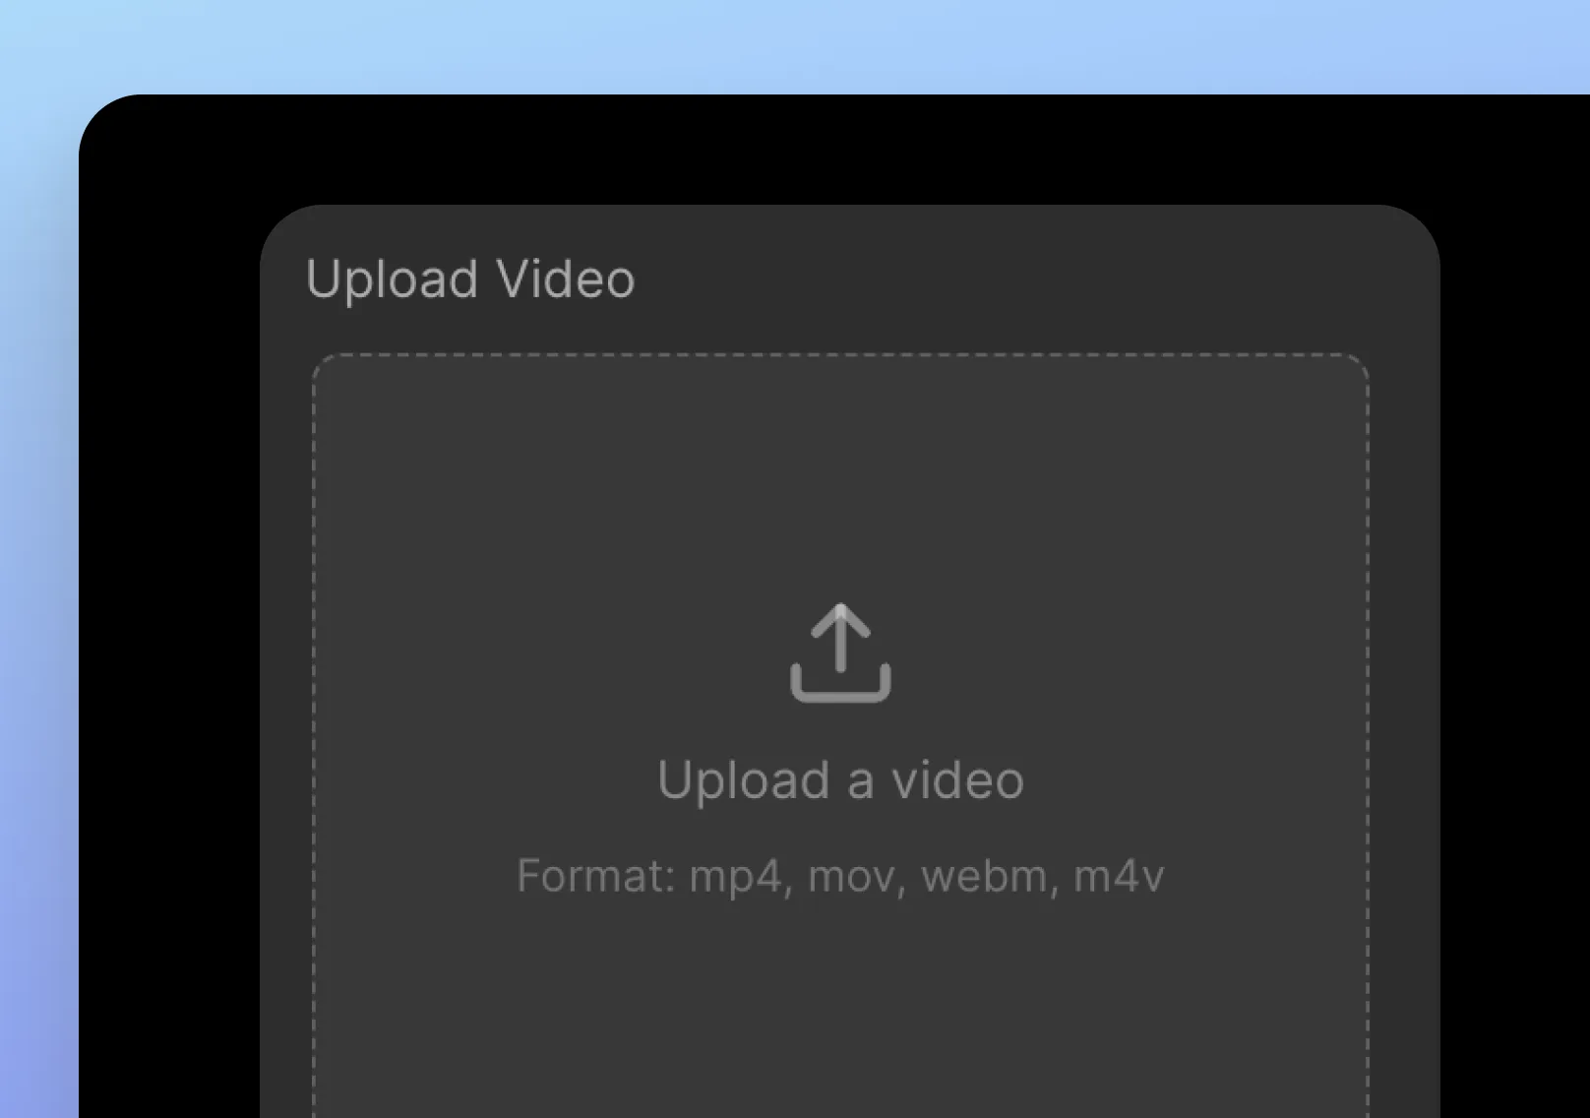Screen dimensions: 1590x1118
Task: Click the word "Upload" in the "Upload a video" label
Action: [744, 781]
